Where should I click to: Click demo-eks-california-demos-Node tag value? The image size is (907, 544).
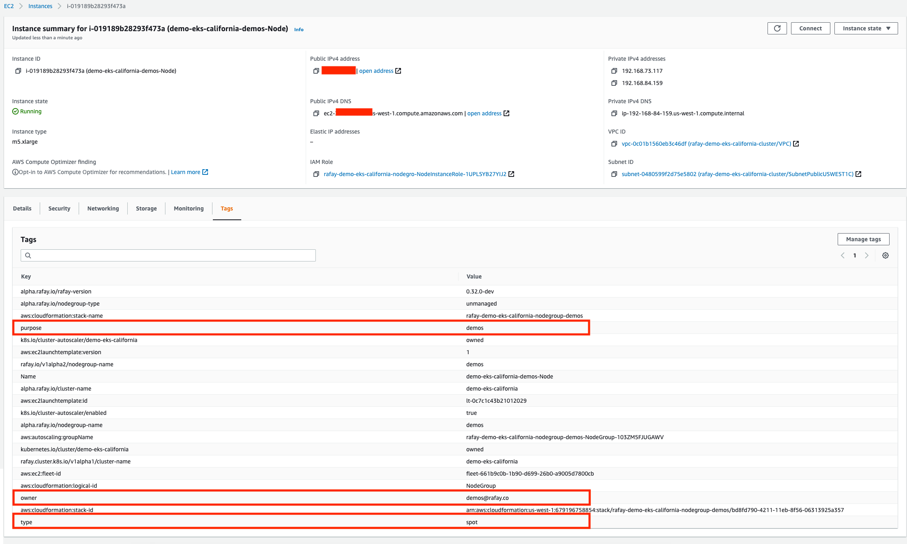pos(510,376)
